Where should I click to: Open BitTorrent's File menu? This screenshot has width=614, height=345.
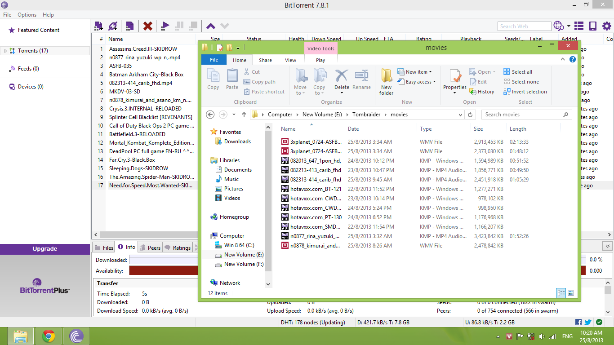point(7,15)
